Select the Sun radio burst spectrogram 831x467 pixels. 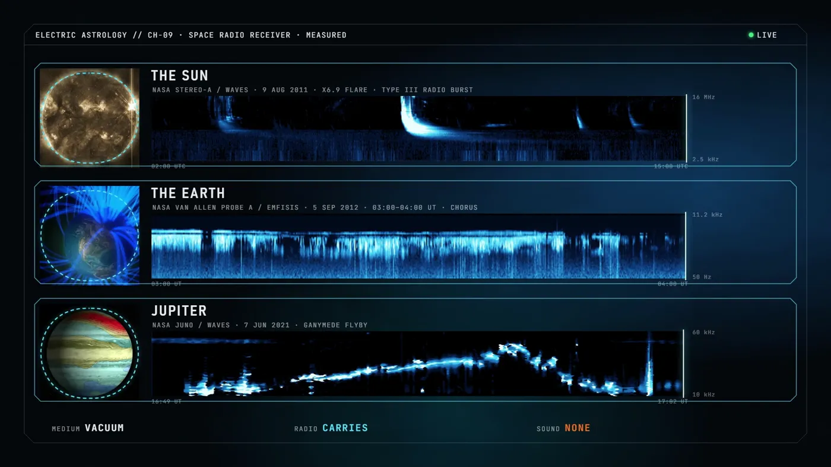[x=418, y=129]
